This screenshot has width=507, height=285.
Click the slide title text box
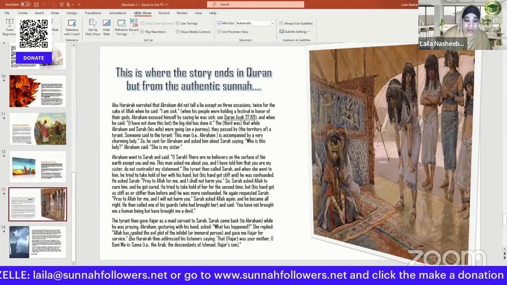194,79
